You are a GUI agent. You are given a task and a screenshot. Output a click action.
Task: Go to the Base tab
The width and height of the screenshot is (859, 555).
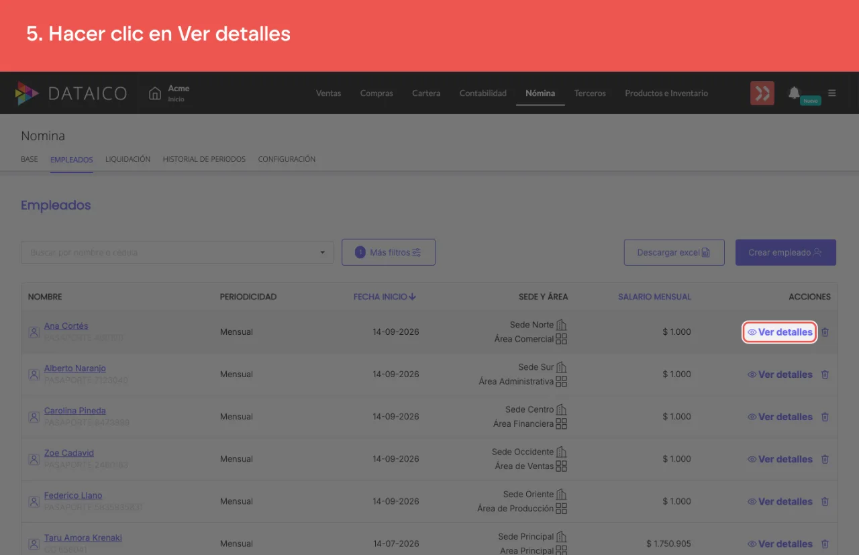pyautogui.click(x=30, y=159)
